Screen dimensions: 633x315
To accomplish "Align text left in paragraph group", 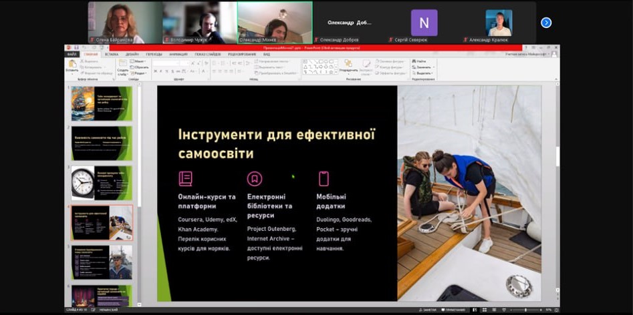I will pyautogui.click(x=214, y=71).
